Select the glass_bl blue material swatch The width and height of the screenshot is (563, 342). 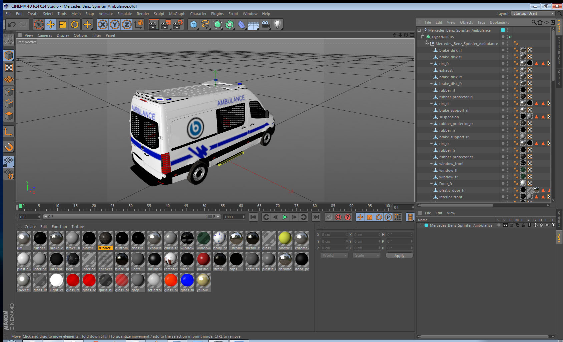coord(187,282)
